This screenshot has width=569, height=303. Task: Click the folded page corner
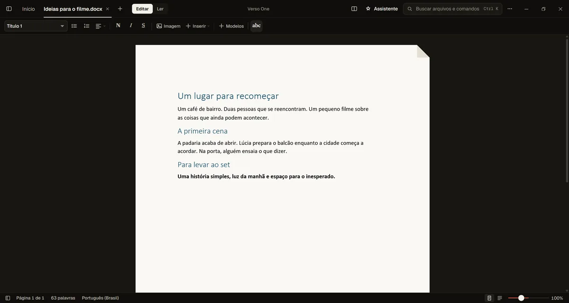pos(423,51)
